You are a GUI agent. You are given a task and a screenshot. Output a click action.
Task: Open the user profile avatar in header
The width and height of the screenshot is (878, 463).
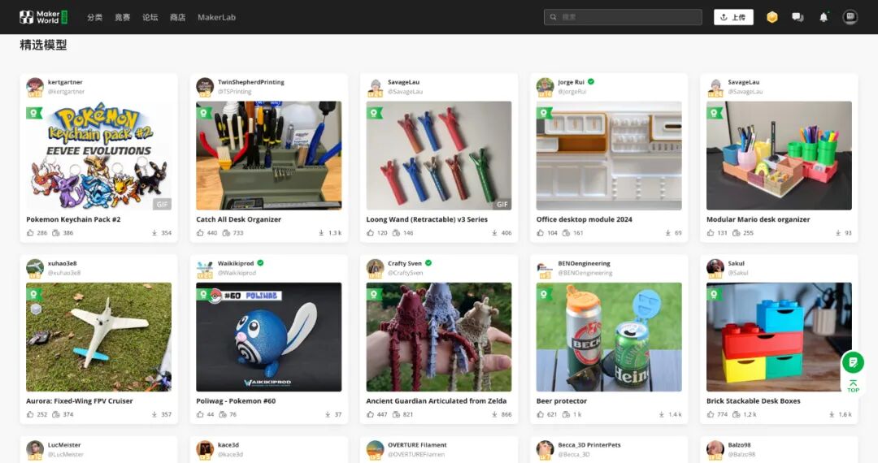tap(850, 17)
